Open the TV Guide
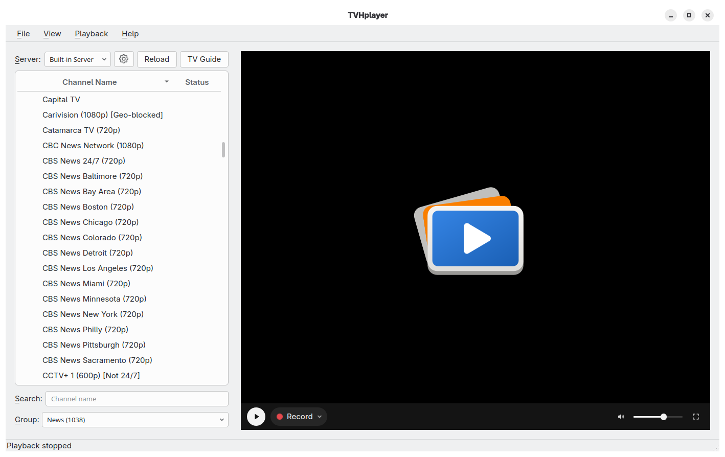The width and height of the screenshot is (725, 457). [204, 59]
